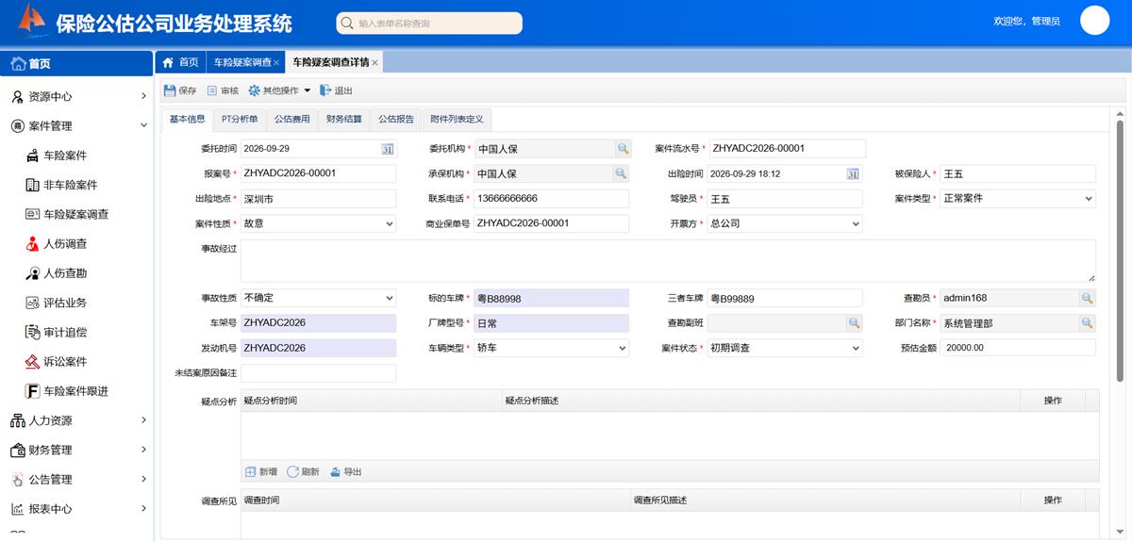Click the 未结案原因备注 input field
Viewport: 1132px width, 542px height.
pyautogui.click(x=318, y=373)
